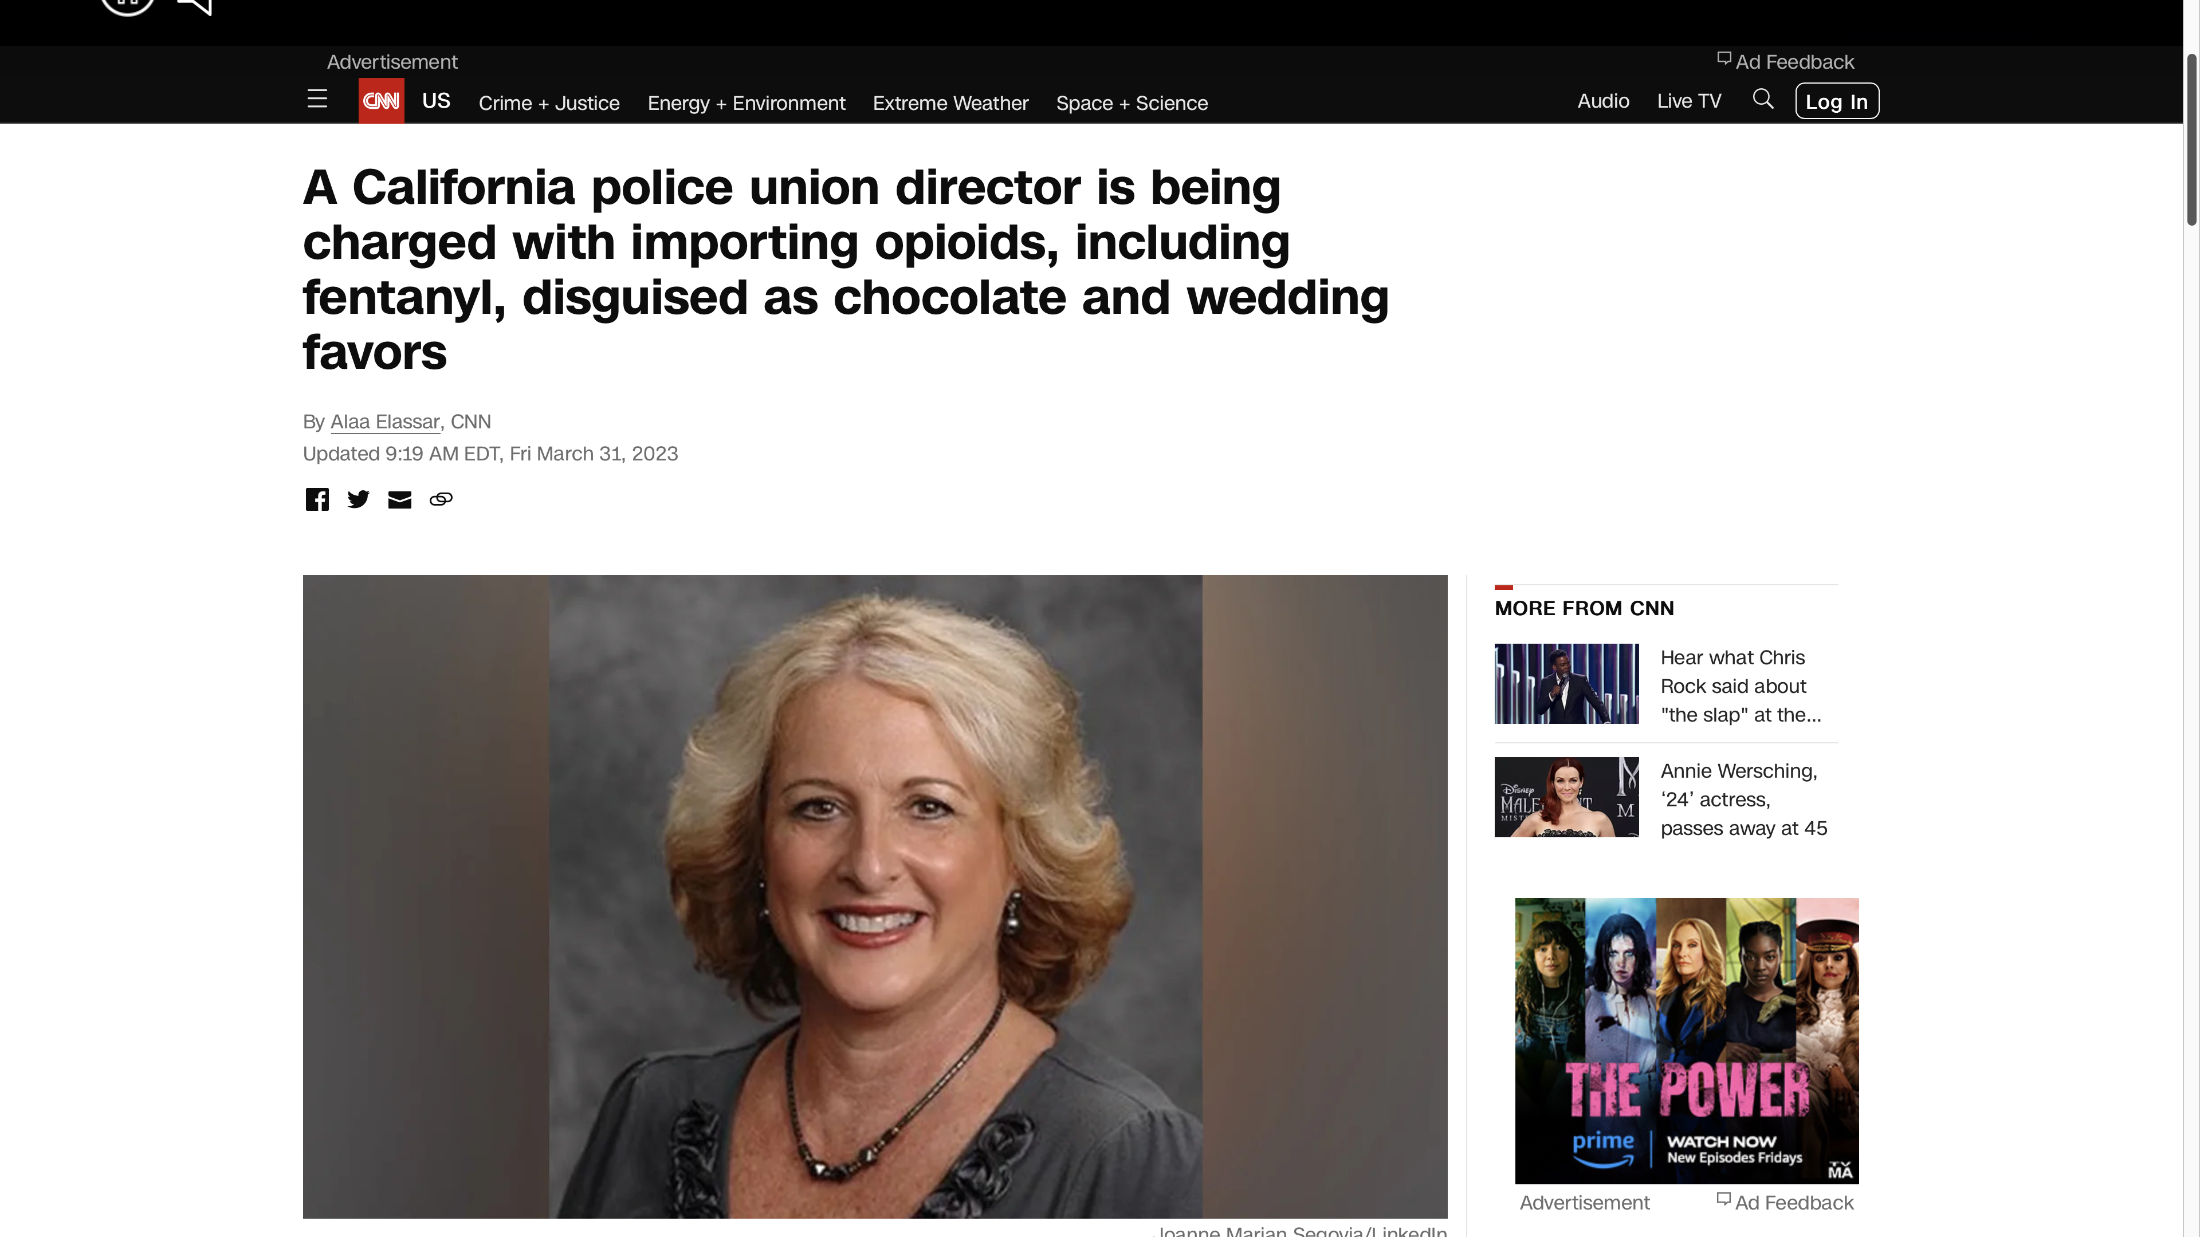Click top Ad Feedback speech bubble icon

coord(1724,59)
